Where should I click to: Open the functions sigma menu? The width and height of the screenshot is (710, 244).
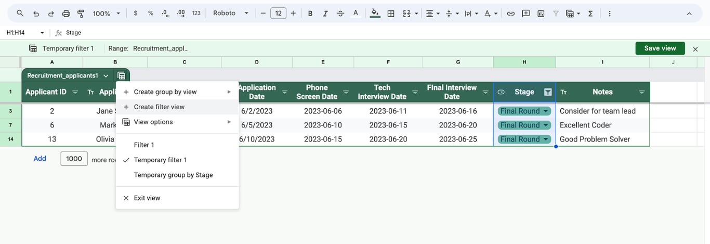[x=590, y=14]
